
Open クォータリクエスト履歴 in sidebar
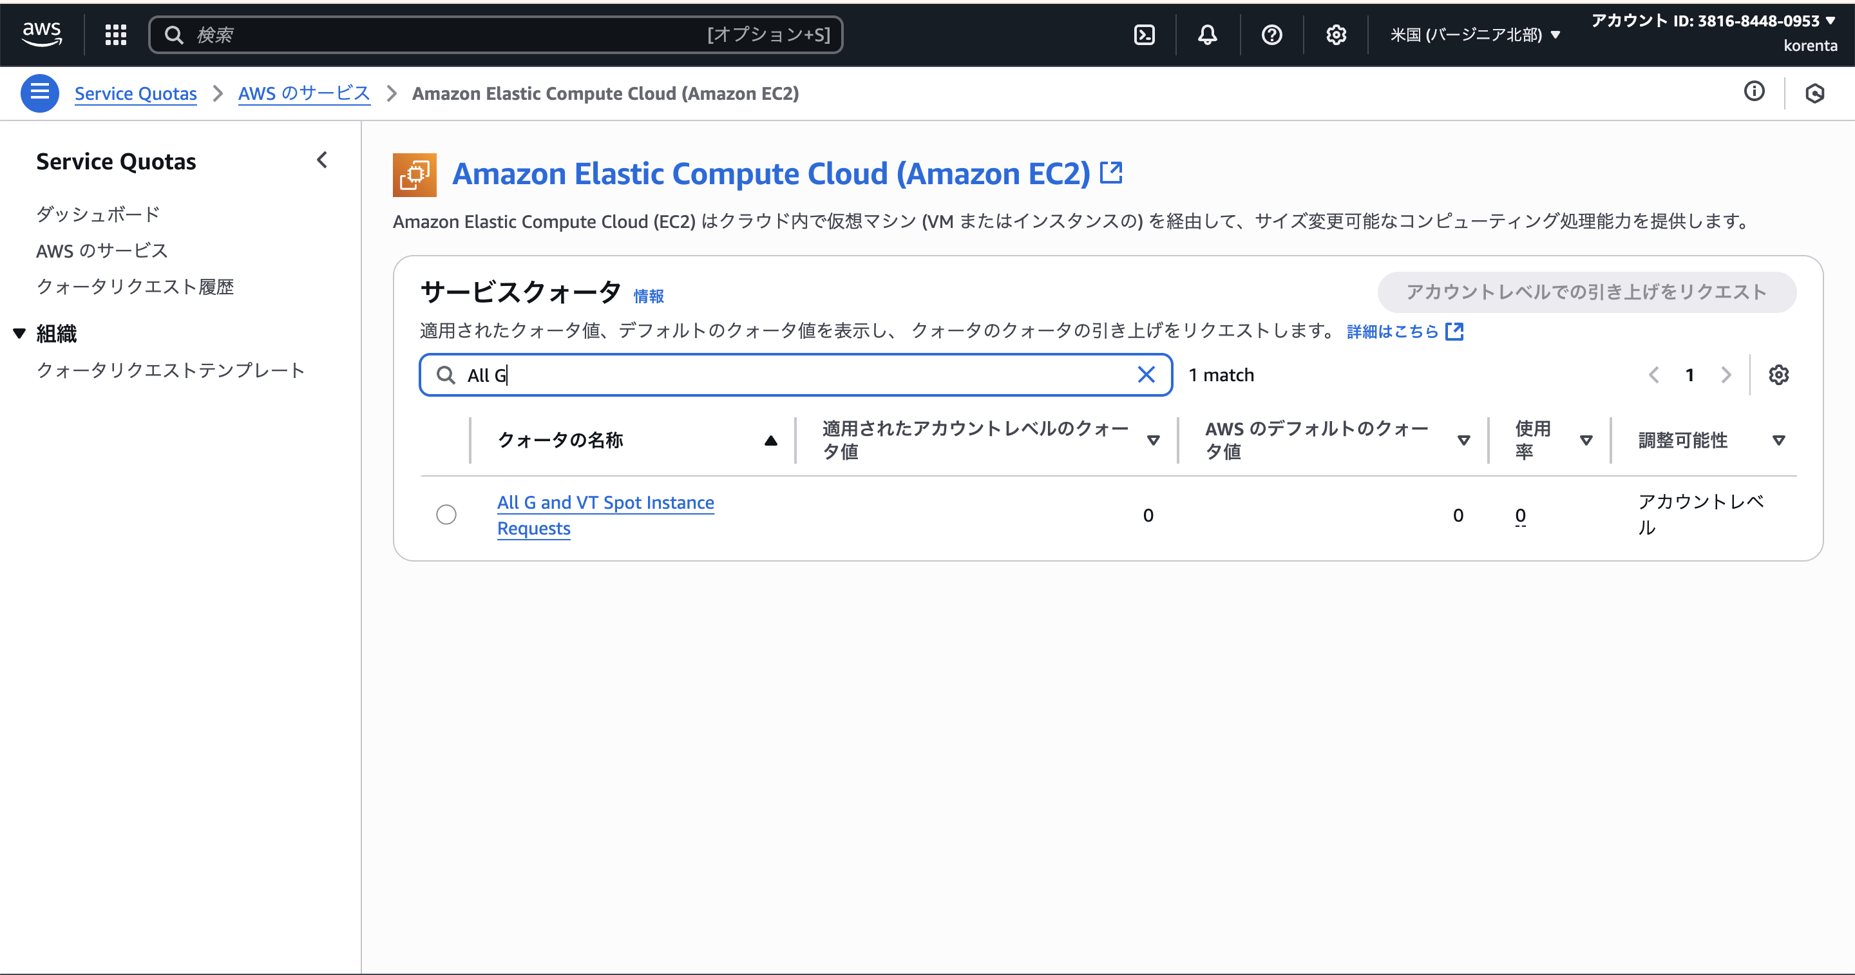pyautogui.click(x=135, y=287)
